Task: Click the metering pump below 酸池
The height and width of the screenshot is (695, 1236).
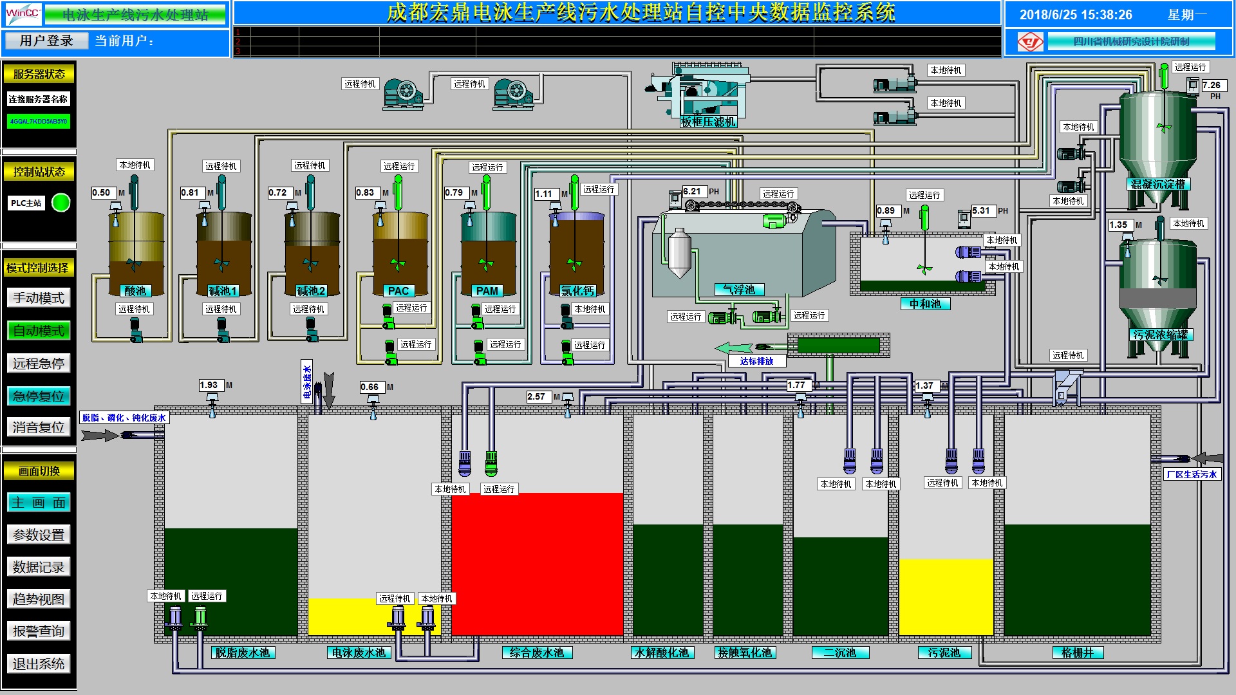Action: [x=136, y=329]
